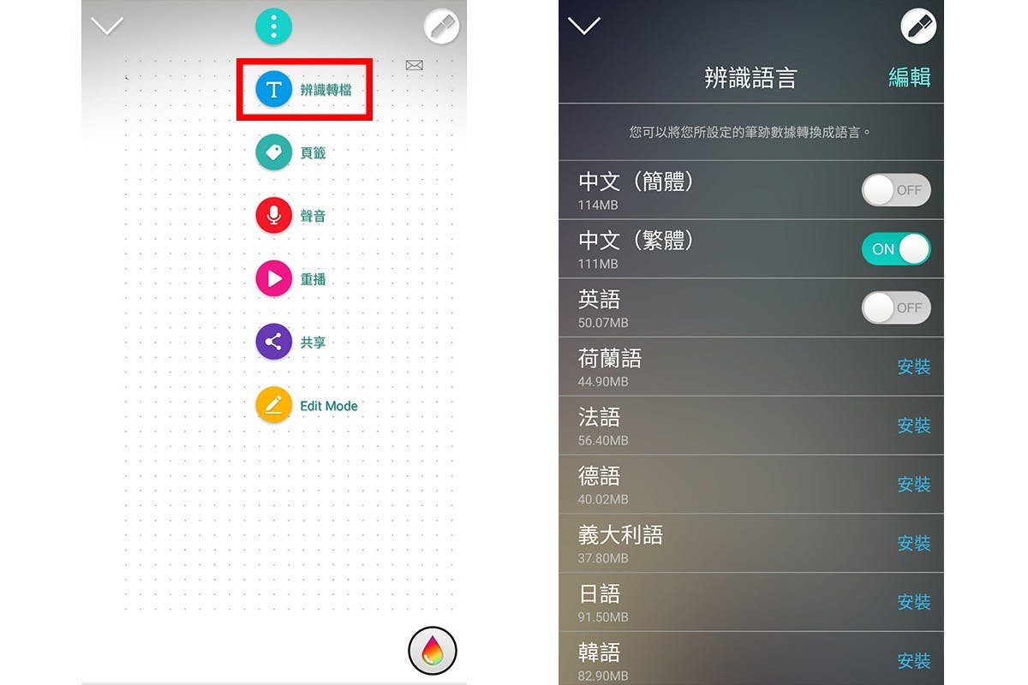Tap the teal three-dot menu button

pos(273,26)
